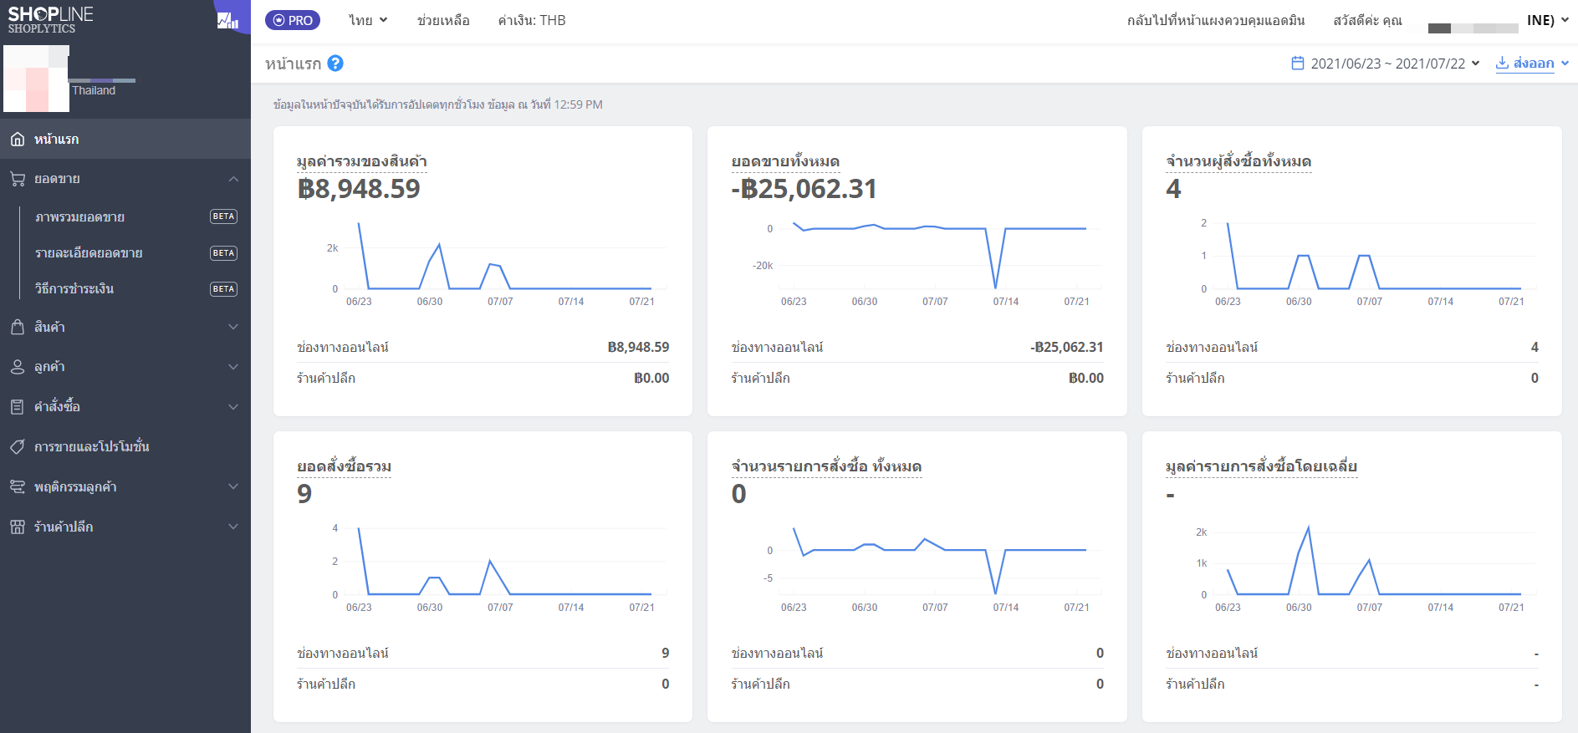Click กลับไปที่หน้าแผงควบคุมแอดมิน link

point(1216,20)
